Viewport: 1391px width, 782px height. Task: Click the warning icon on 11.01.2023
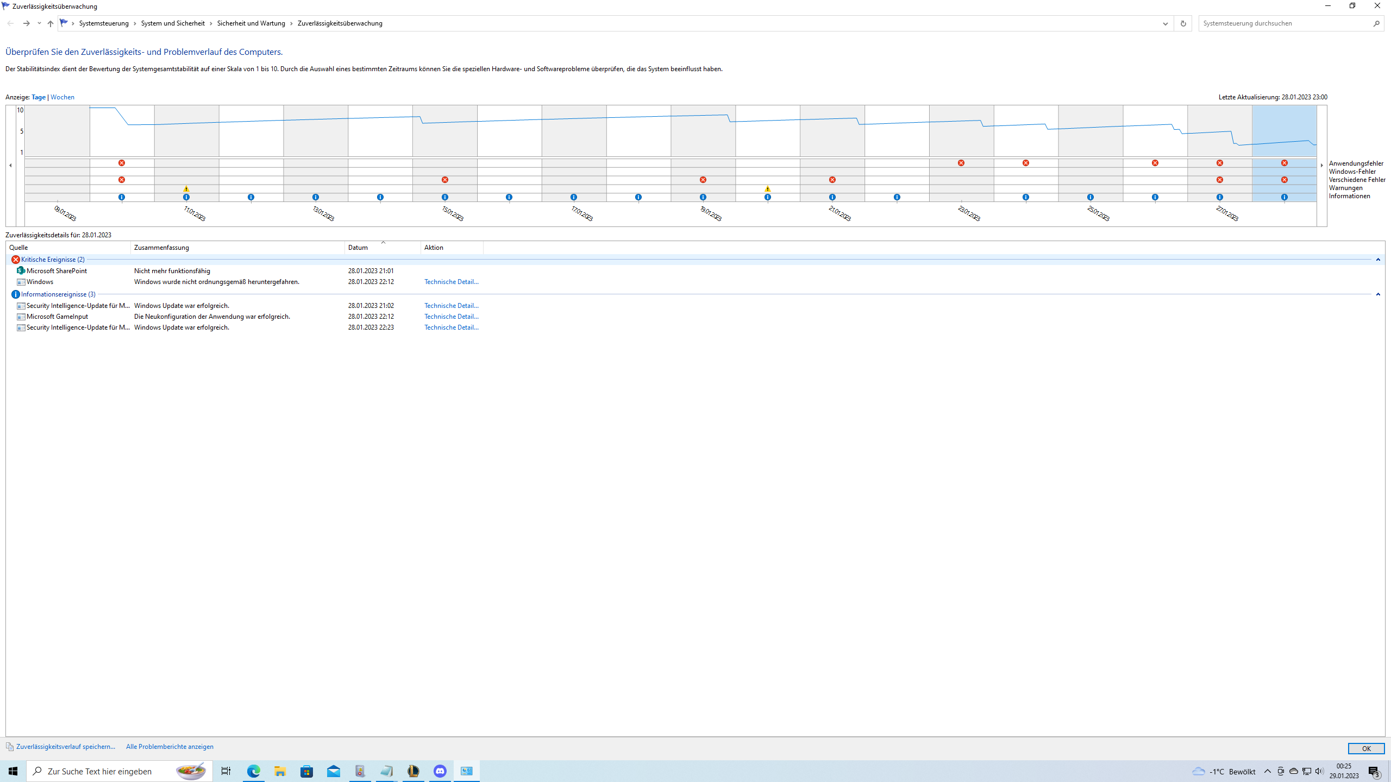coord(186,188)
